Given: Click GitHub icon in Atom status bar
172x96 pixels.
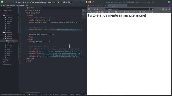Looking at the screenshot, I should coord(71,94).
